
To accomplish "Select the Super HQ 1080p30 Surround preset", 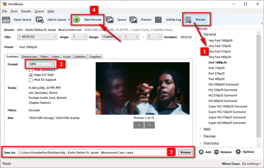I will coord(228,106).
